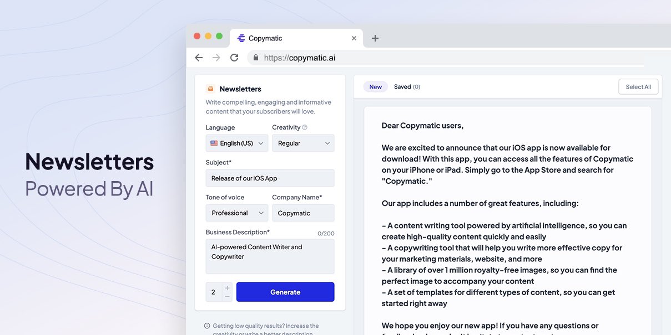Click the macOS red close window dot
The image size is (671, 335).
coord(196,36)
